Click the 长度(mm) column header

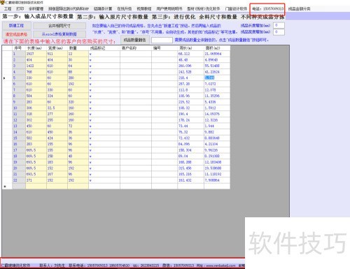(x=36, y=48)
